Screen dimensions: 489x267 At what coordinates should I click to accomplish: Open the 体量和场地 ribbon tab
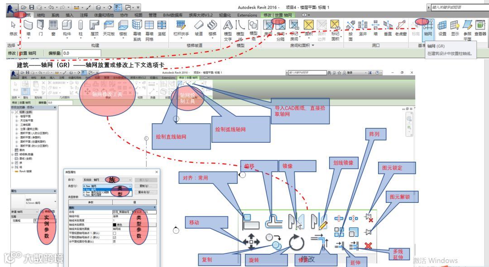(104, 15)
